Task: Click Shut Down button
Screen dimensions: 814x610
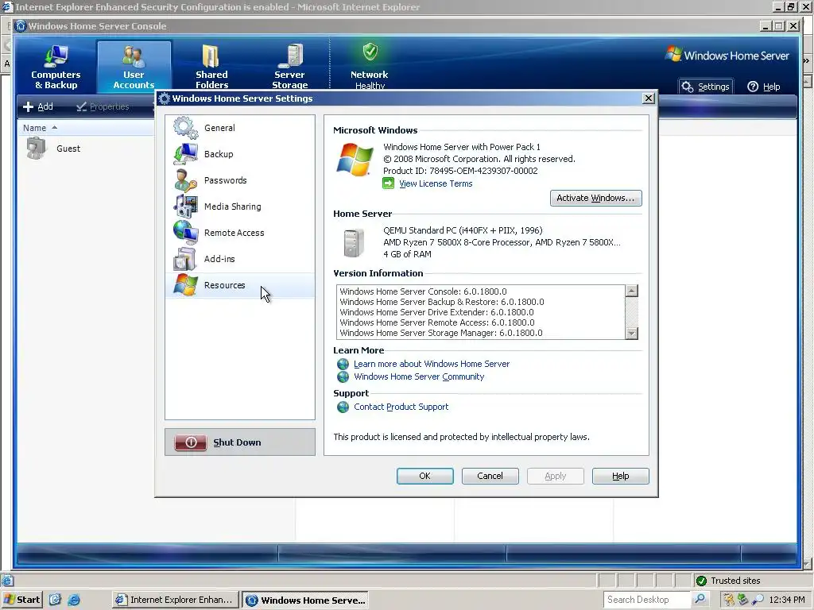Action: pos(240,442)
